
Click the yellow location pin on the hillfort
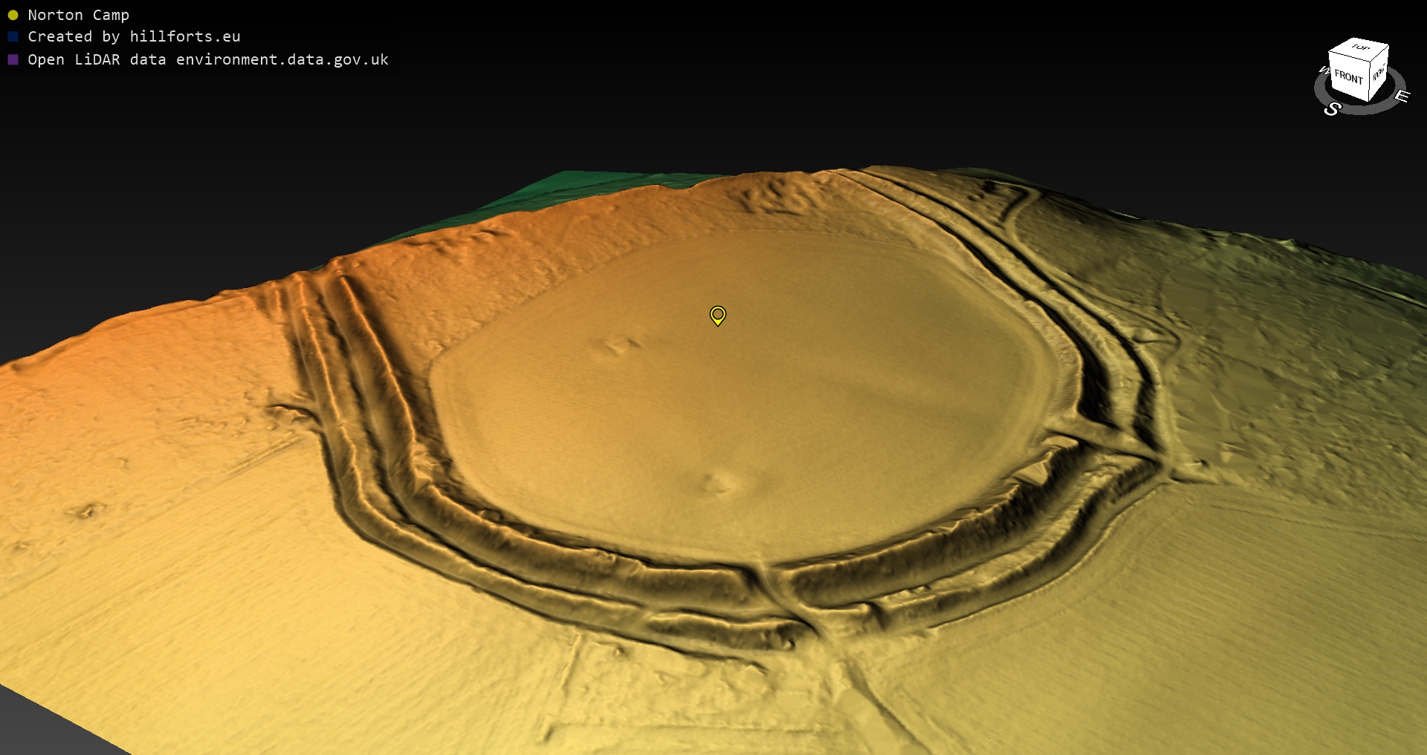tap(717, 315)
